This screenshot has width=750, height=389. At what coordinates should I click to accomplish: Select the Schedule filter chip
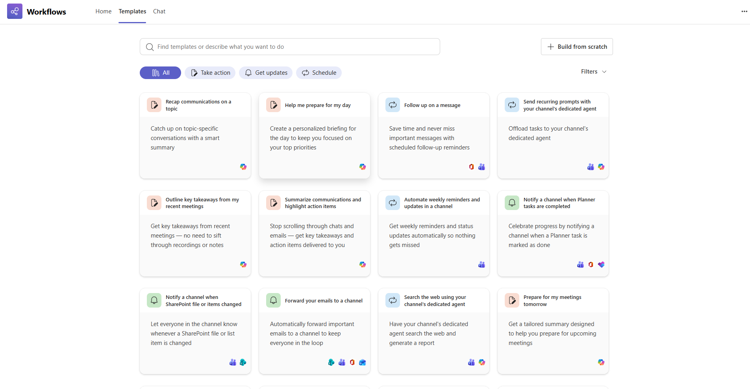click(x=319, y=73)
